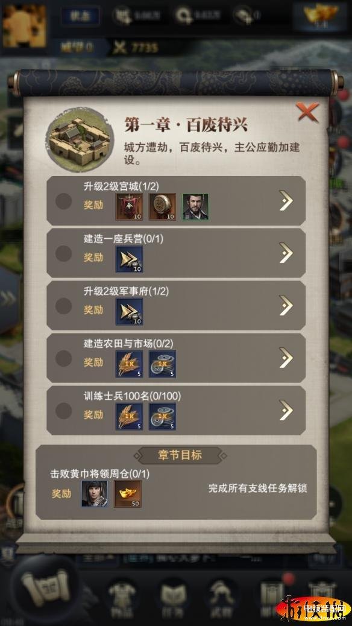Select the bronze coin token reward icon
Image resolution: width=352 pixels, height=626 pixels.
tap(162, 206)
